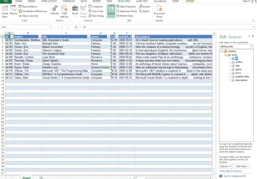
Task: Collapse the ribbon with the arrow
Action: click(x=253, y=20)
